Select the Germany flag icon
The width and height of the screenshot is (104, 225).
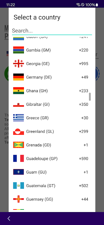(19, 77)
